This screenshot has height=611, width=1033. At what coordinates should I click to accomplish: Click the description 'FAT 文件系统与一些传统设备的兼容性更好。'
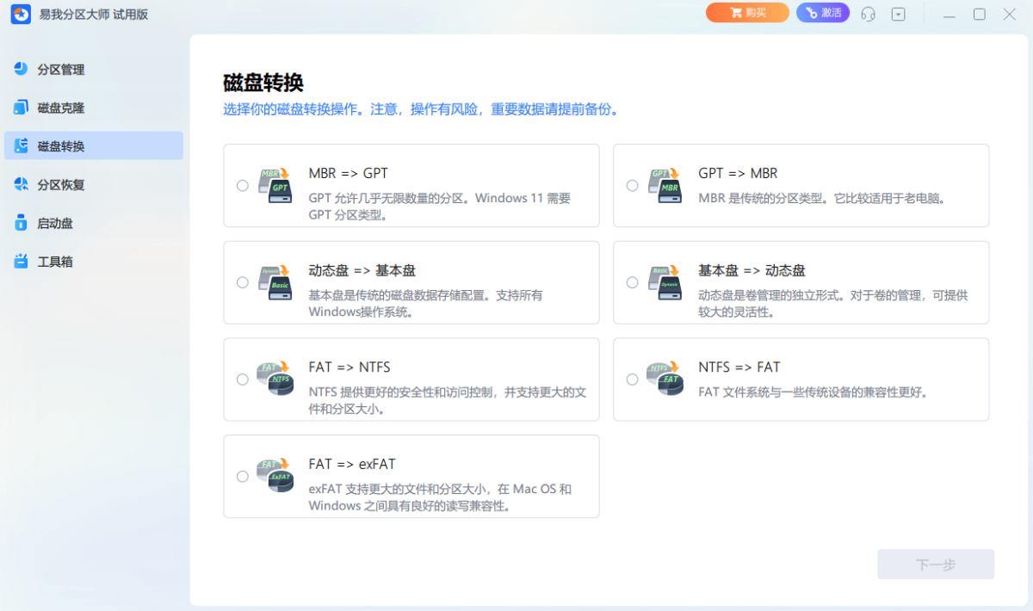pyautogui.click(x=813, y=392)
